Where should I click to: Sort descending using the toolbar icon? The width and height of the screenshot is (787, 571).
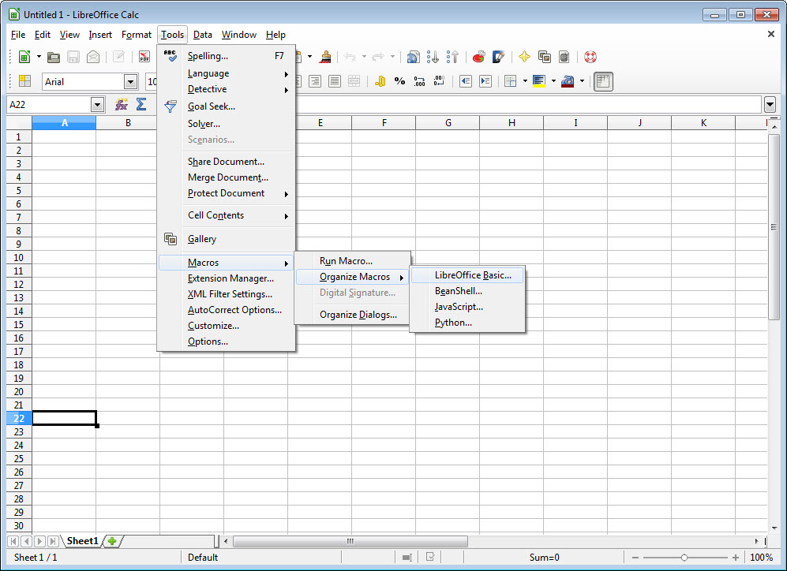[x=452, y=57]
